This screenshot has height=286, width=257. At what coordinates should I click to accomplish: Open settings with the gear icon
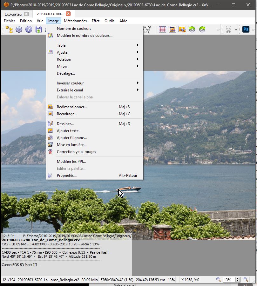[x=19, y=30]
